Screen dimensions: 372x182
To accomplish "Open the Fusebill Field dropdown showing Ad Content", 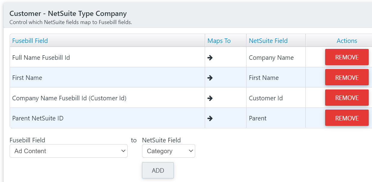I will (68, 151).
